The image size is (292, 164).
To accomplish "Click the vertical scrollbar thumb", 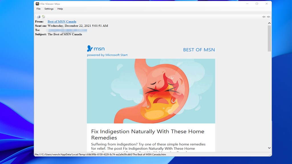I will [269, 38].
